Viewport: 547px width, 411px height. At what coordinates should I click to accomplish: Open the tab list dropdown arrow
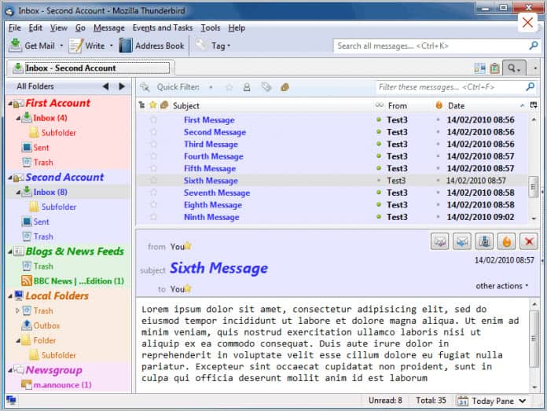535,68
